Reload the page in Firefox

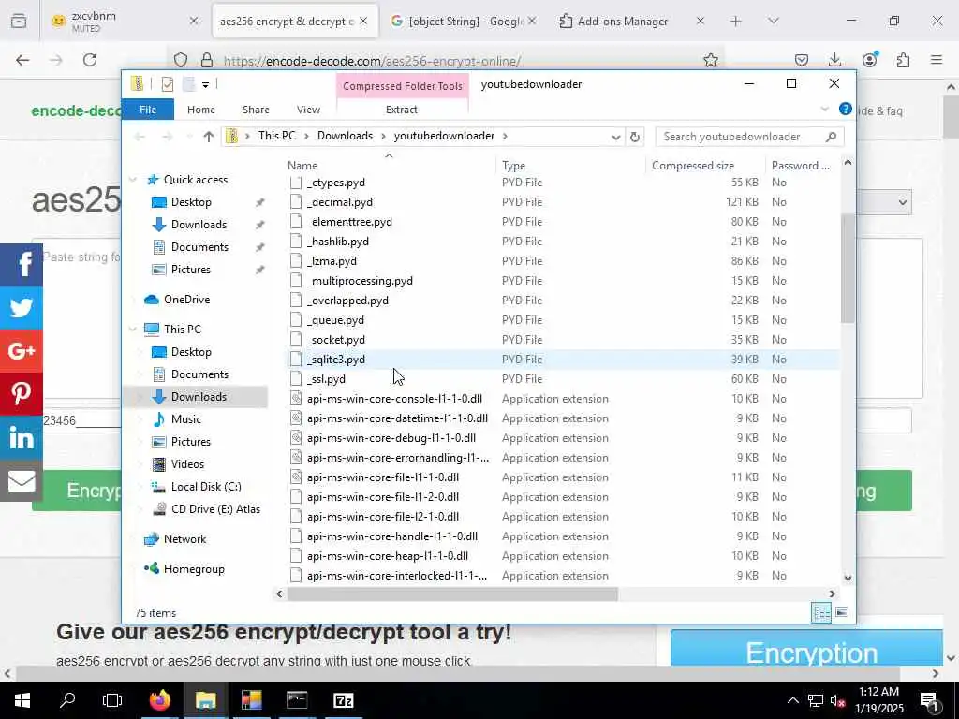[x=90, y=60]
